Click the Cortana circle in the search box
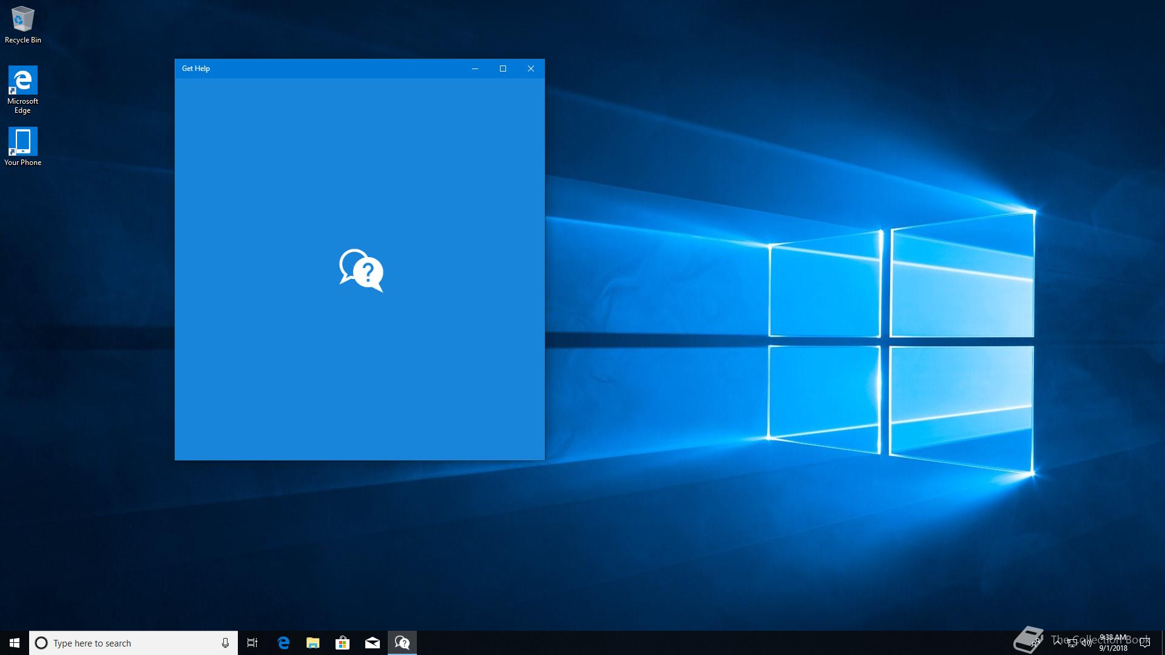This screenshot has width=1165, height=655. coord(41,643)
